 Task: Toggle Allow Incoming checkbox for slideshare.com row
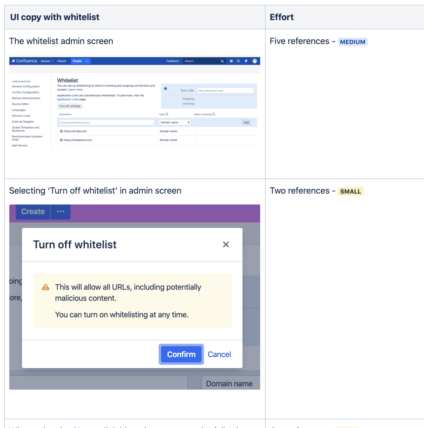[x=196, y=140]
